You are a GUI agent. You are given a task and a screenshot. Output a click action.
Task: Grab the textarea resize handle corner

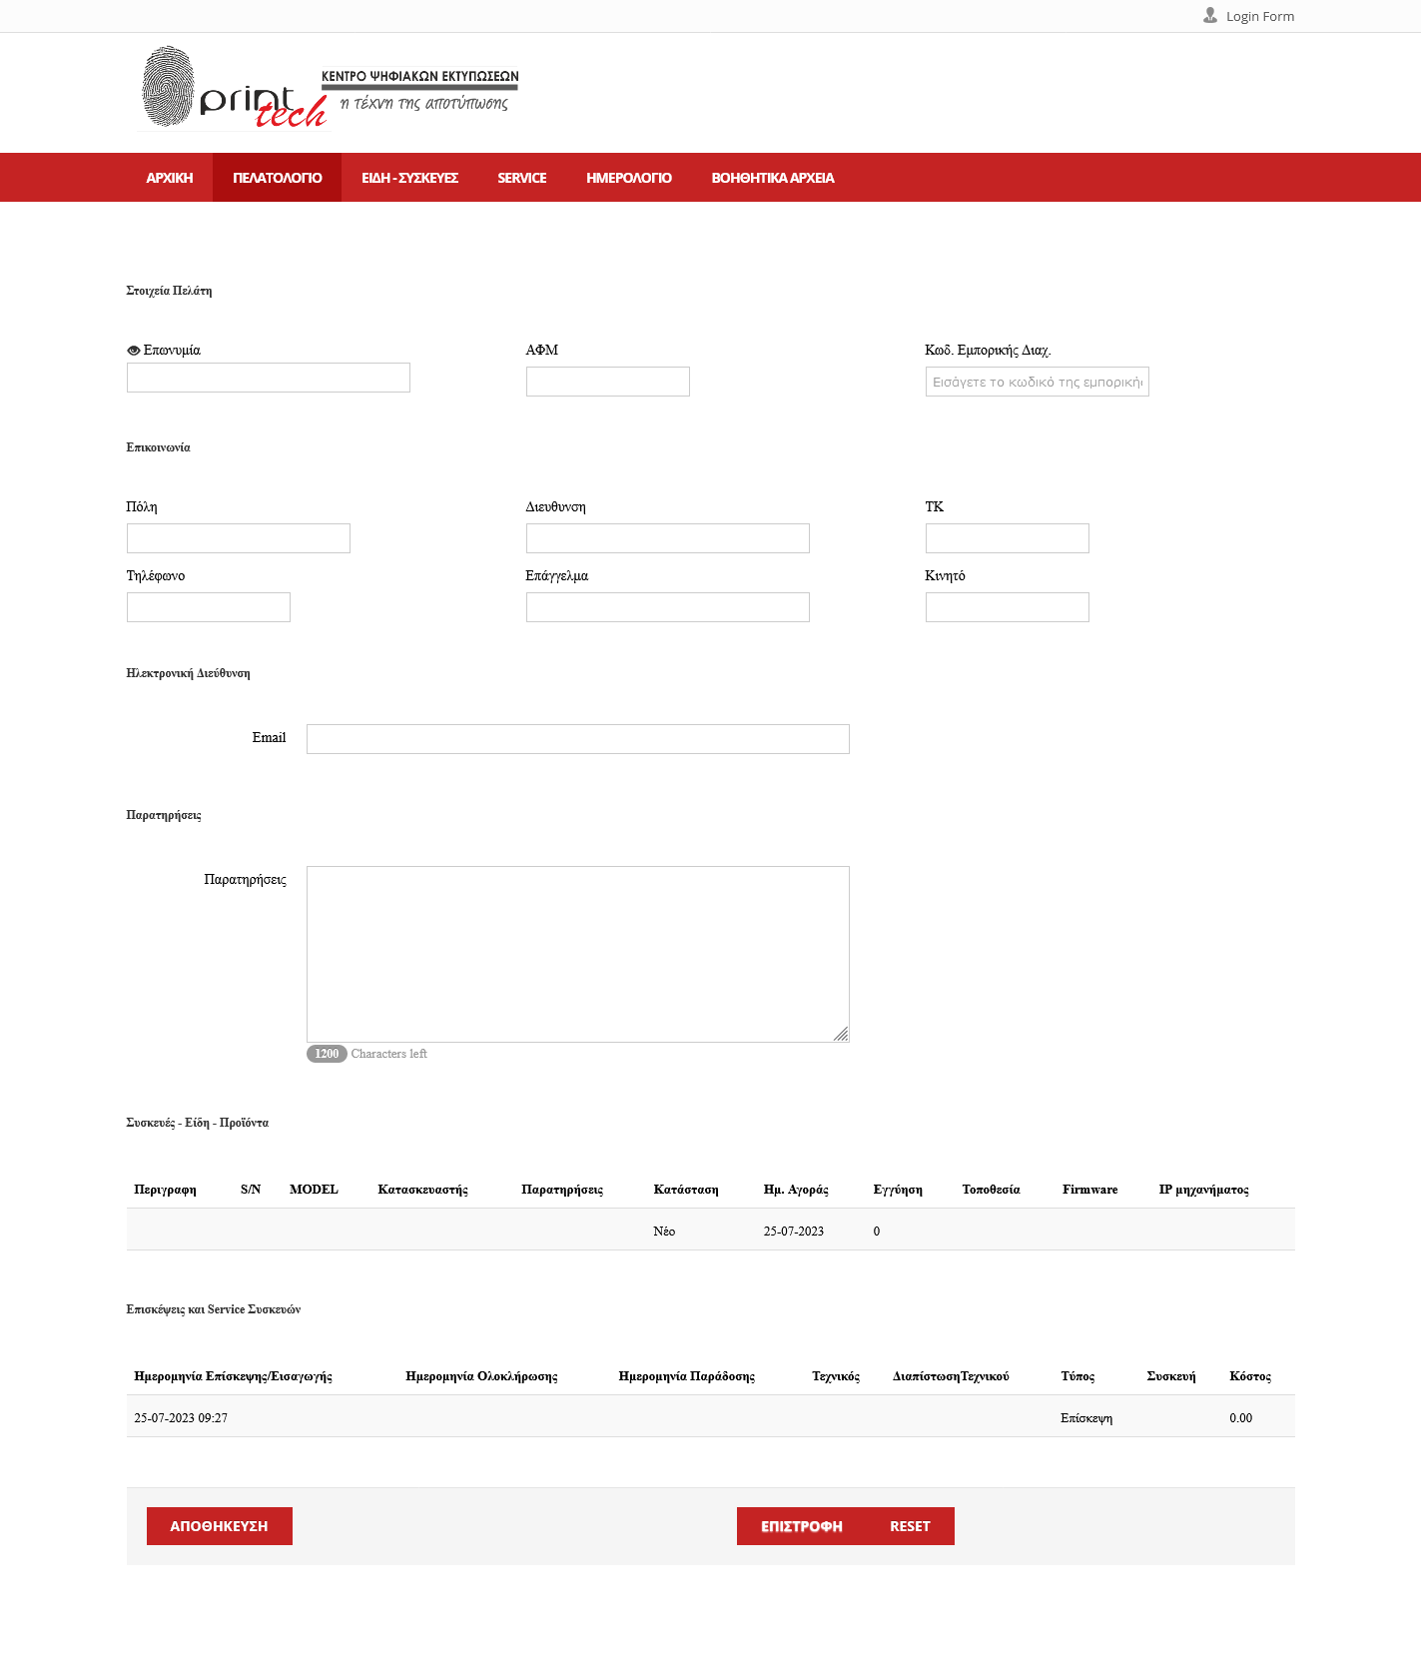coord(841,1034)
